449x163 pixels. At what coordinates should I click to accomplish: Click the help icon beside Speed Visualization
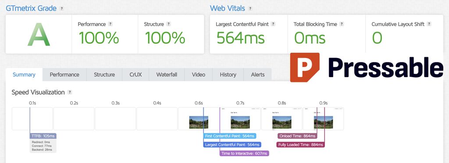[70, 92]
